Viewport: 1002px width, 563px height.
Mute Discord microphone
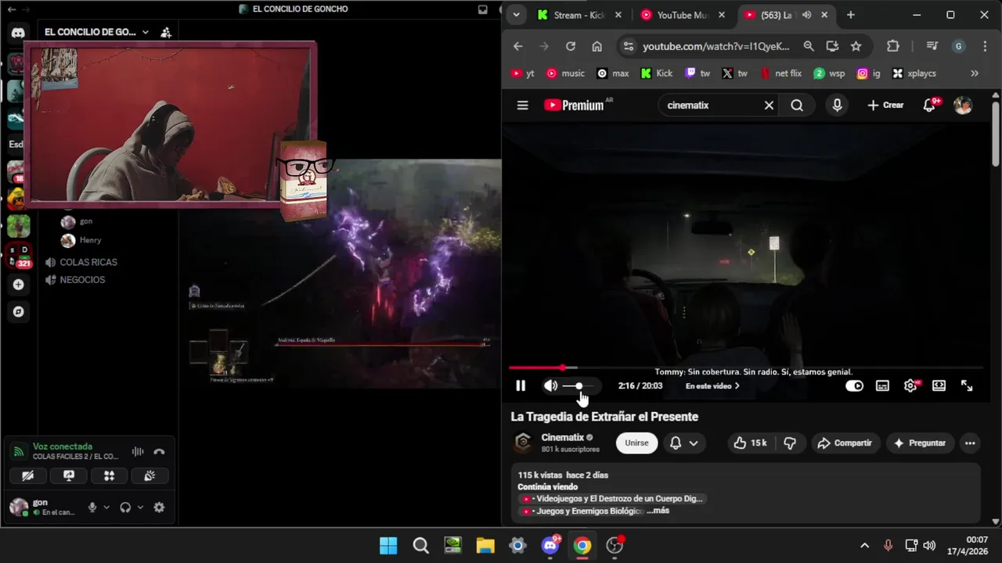[x=92, y=507]
